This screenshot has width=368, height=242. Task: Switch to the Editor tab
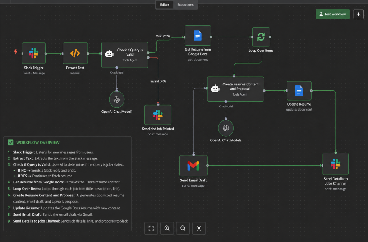click(x=165, y=5)
